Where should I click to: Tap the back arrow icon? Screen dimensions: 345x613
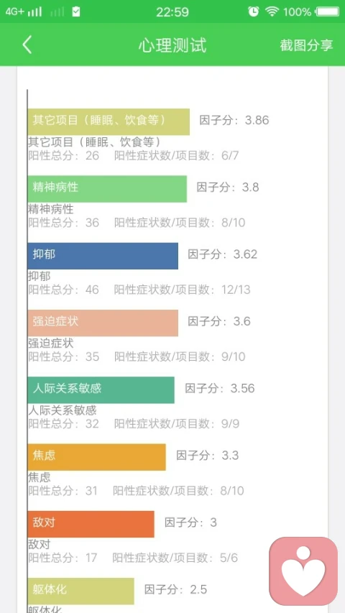click(27, 45)
